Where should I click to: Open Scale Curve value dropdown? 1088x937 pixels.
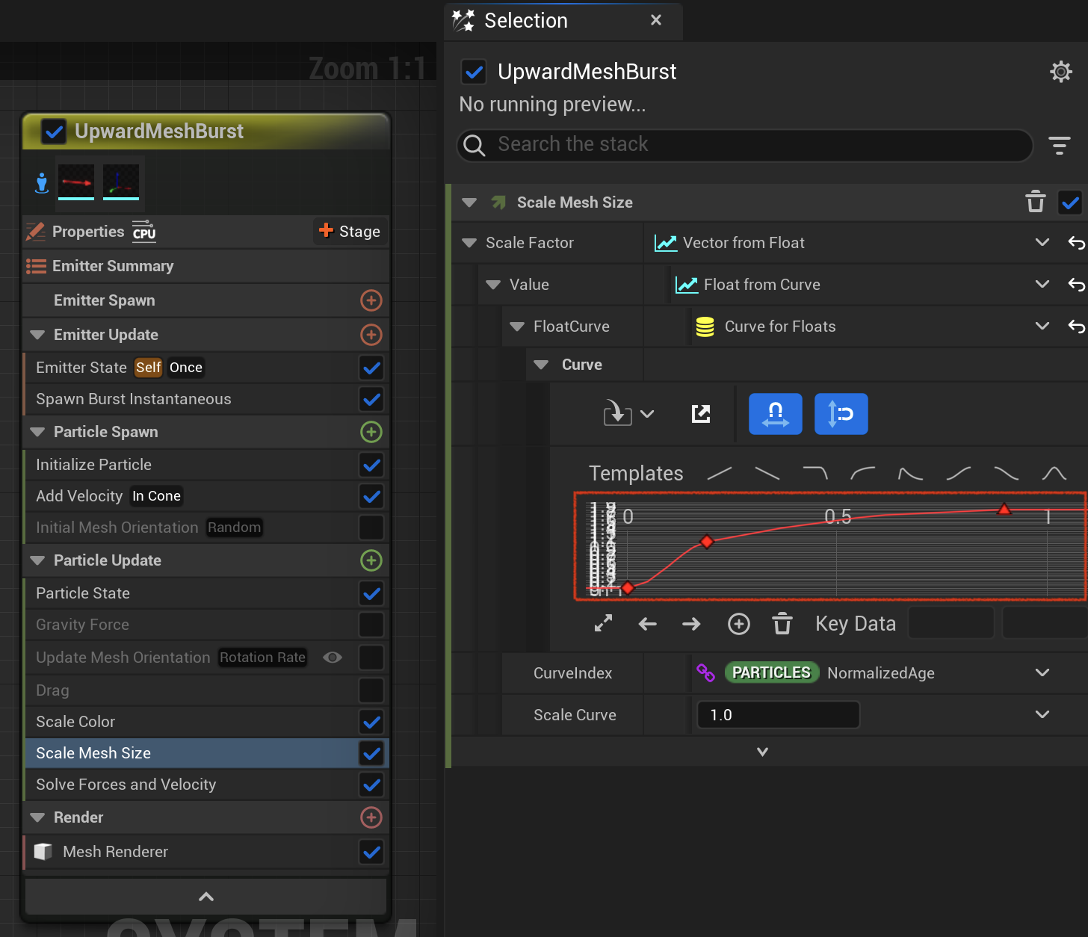tap(1042, 715)
